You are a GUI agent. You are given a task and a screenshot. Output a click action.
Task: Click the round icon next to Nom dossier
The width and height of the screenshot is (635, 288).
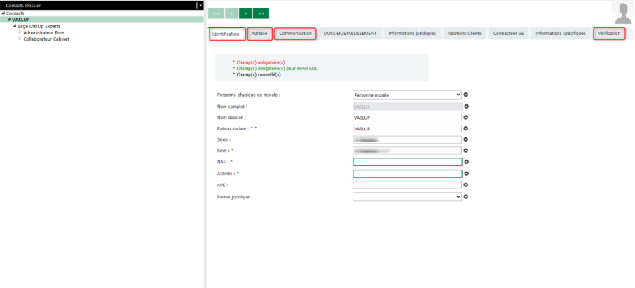tap(467, 118)
